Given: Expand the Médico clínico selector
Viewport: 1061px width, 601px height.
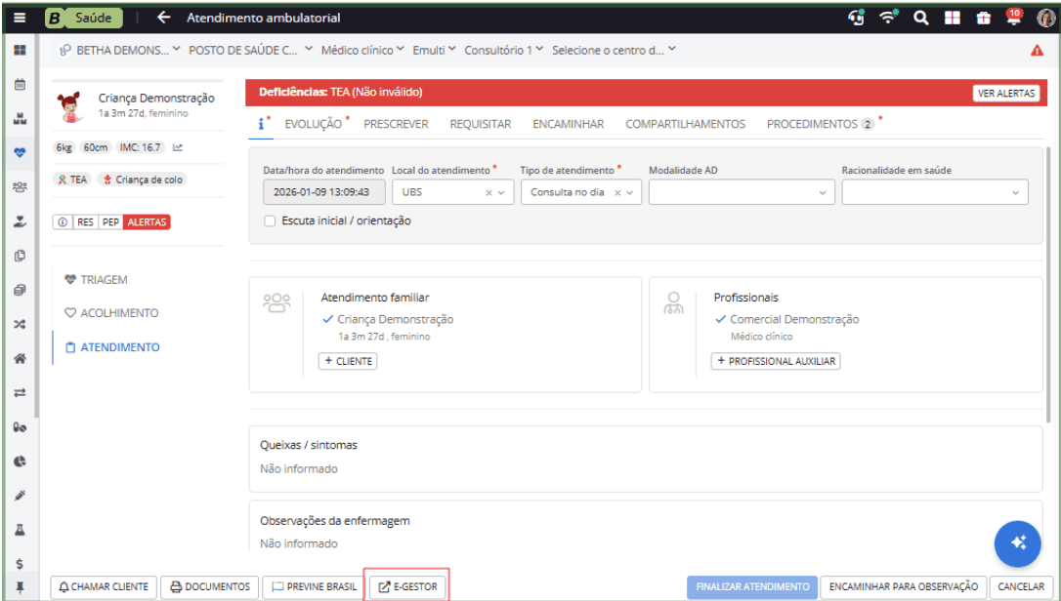Looking at the screenshot, I should (x=363, y=51).
